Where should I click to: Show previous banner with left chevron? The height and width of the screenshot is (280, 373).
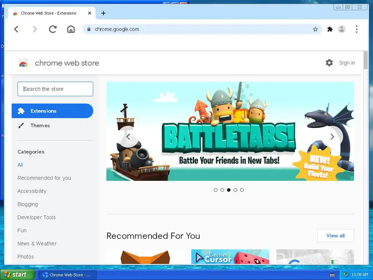tap(128, 137)
